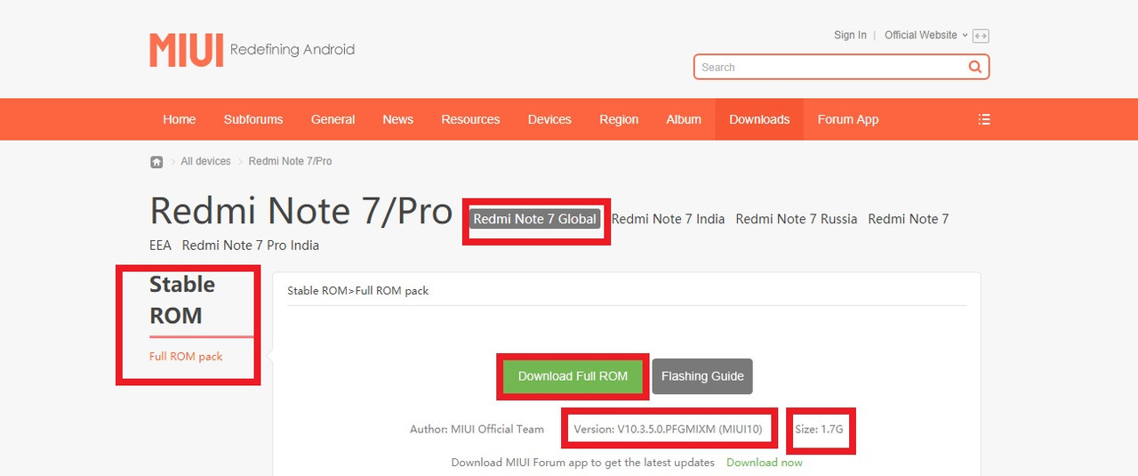The height and width of the screenshot is (476, 1138).
Task: Click the Download Full ROM button
Action: click(573, 376)
